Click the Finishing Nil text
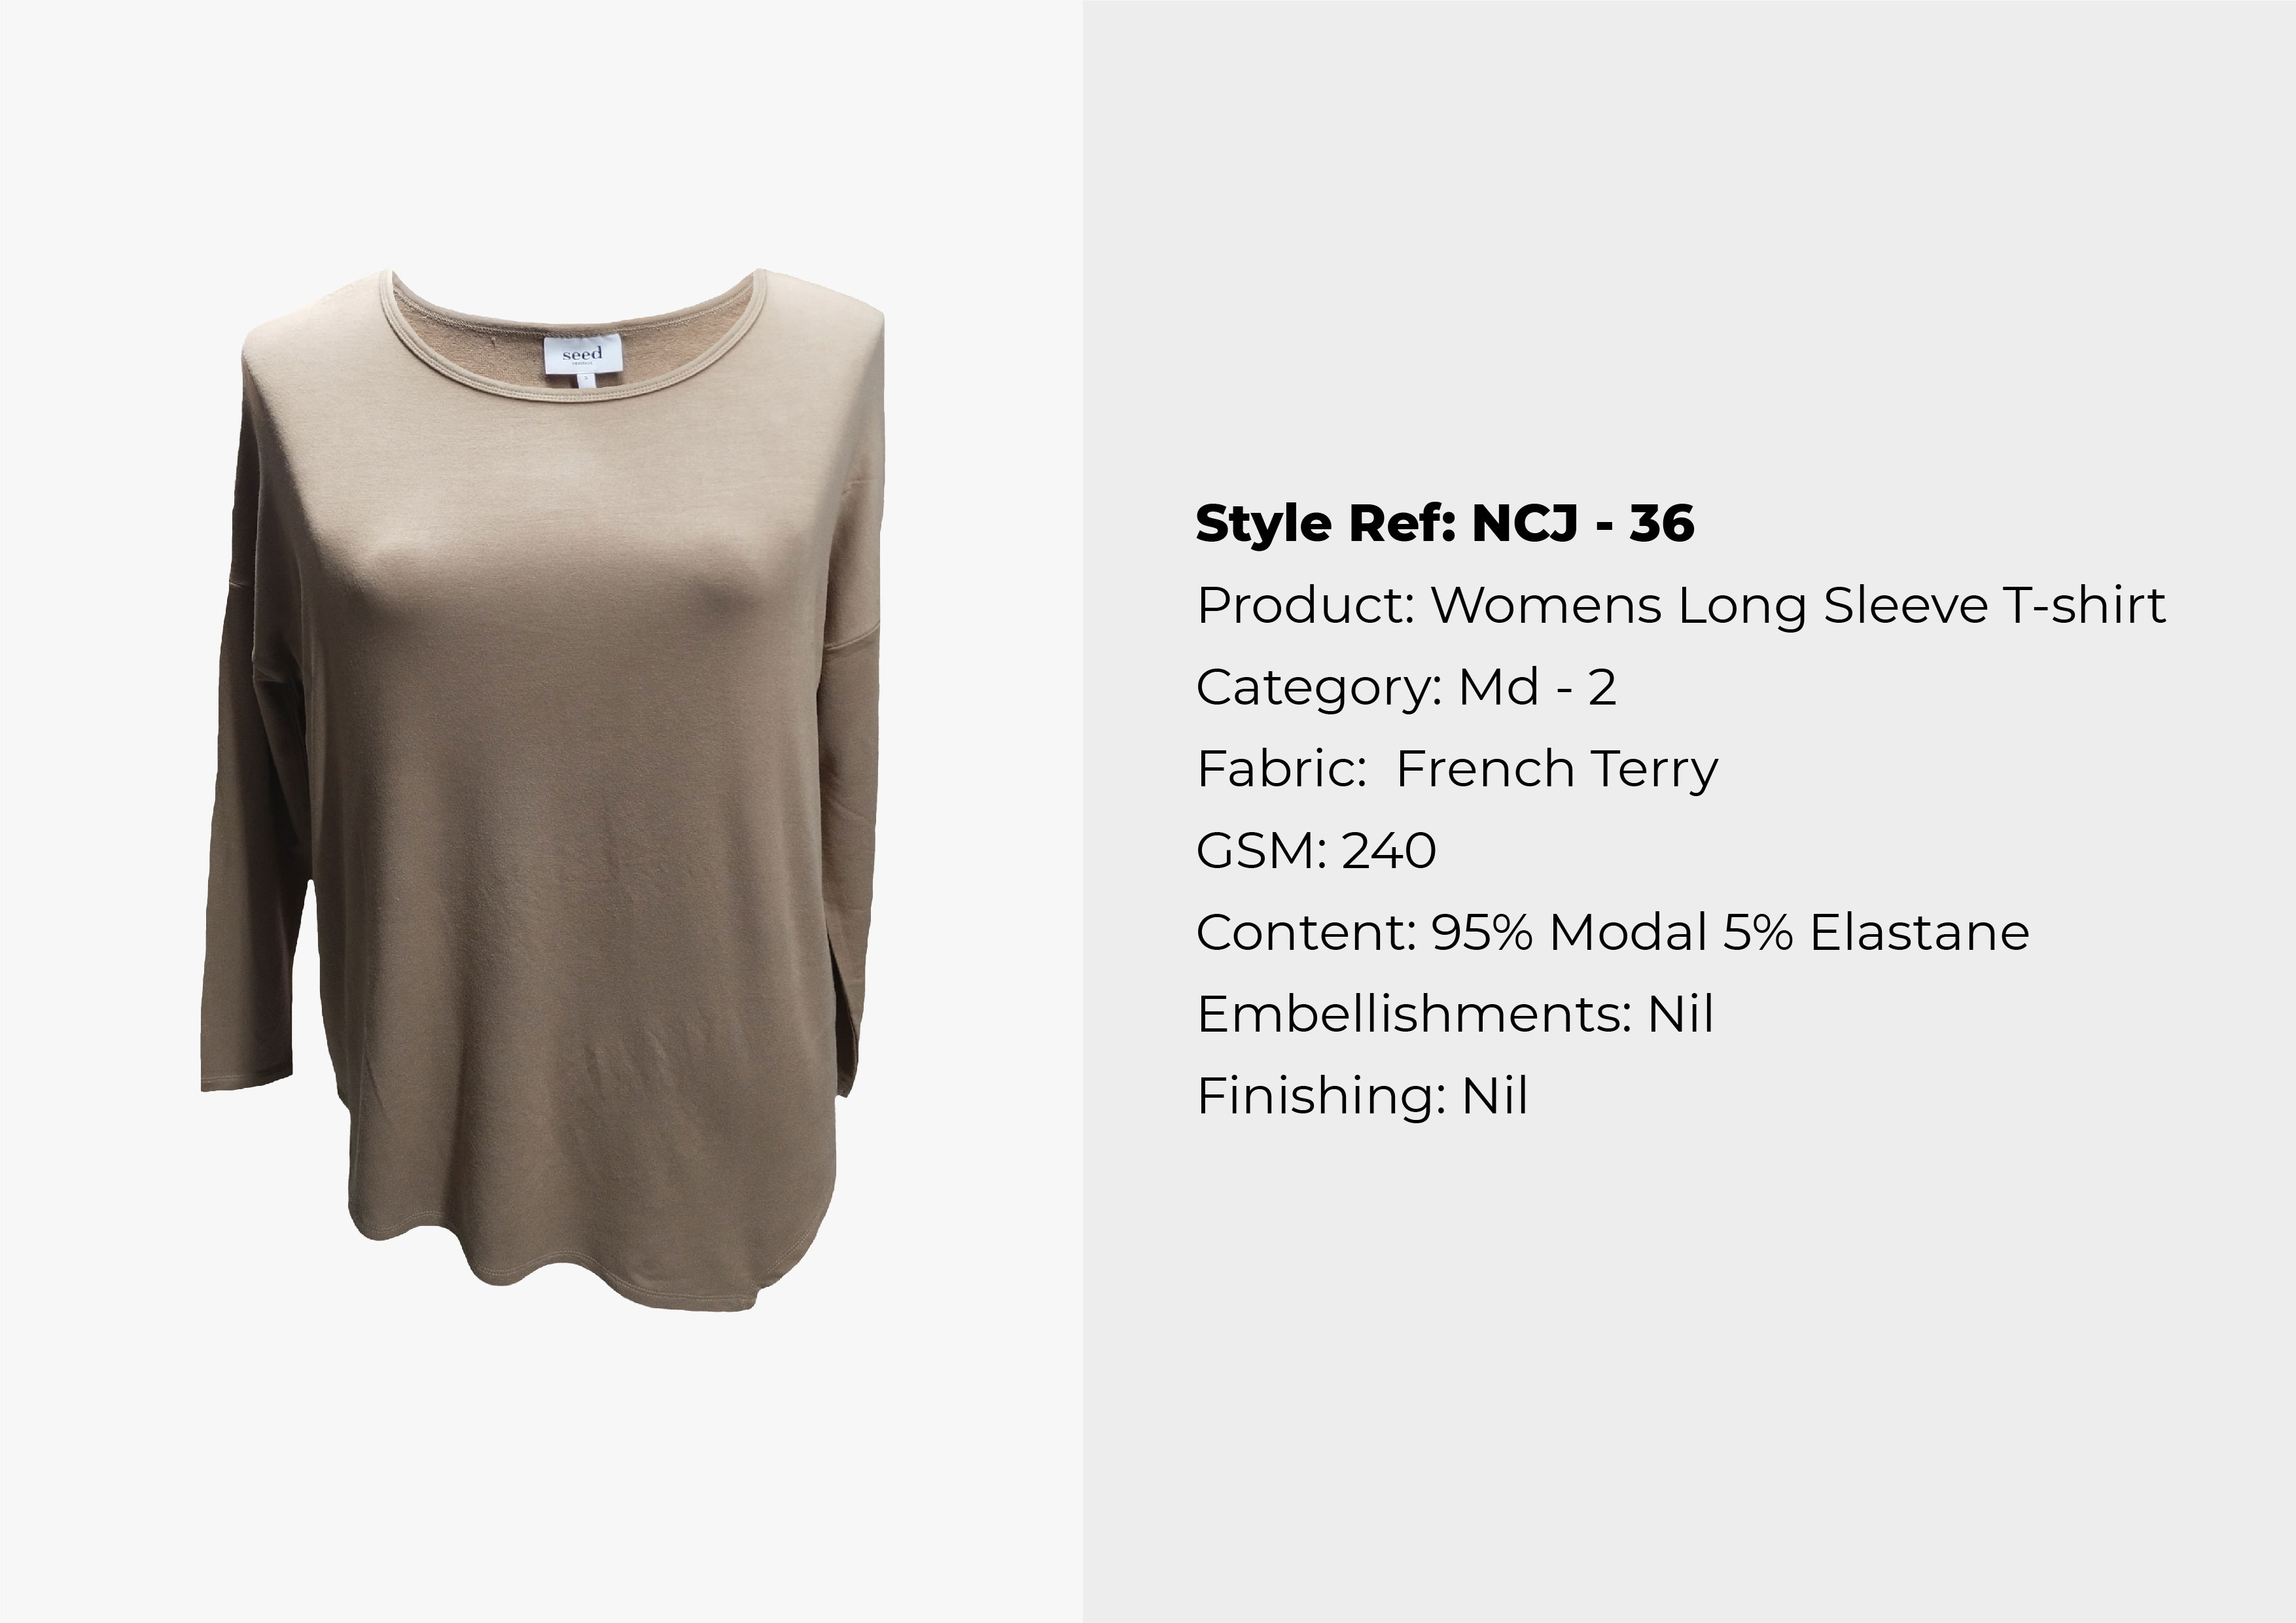Screen dimensions: 2296x1623 click(1362, 1096)
